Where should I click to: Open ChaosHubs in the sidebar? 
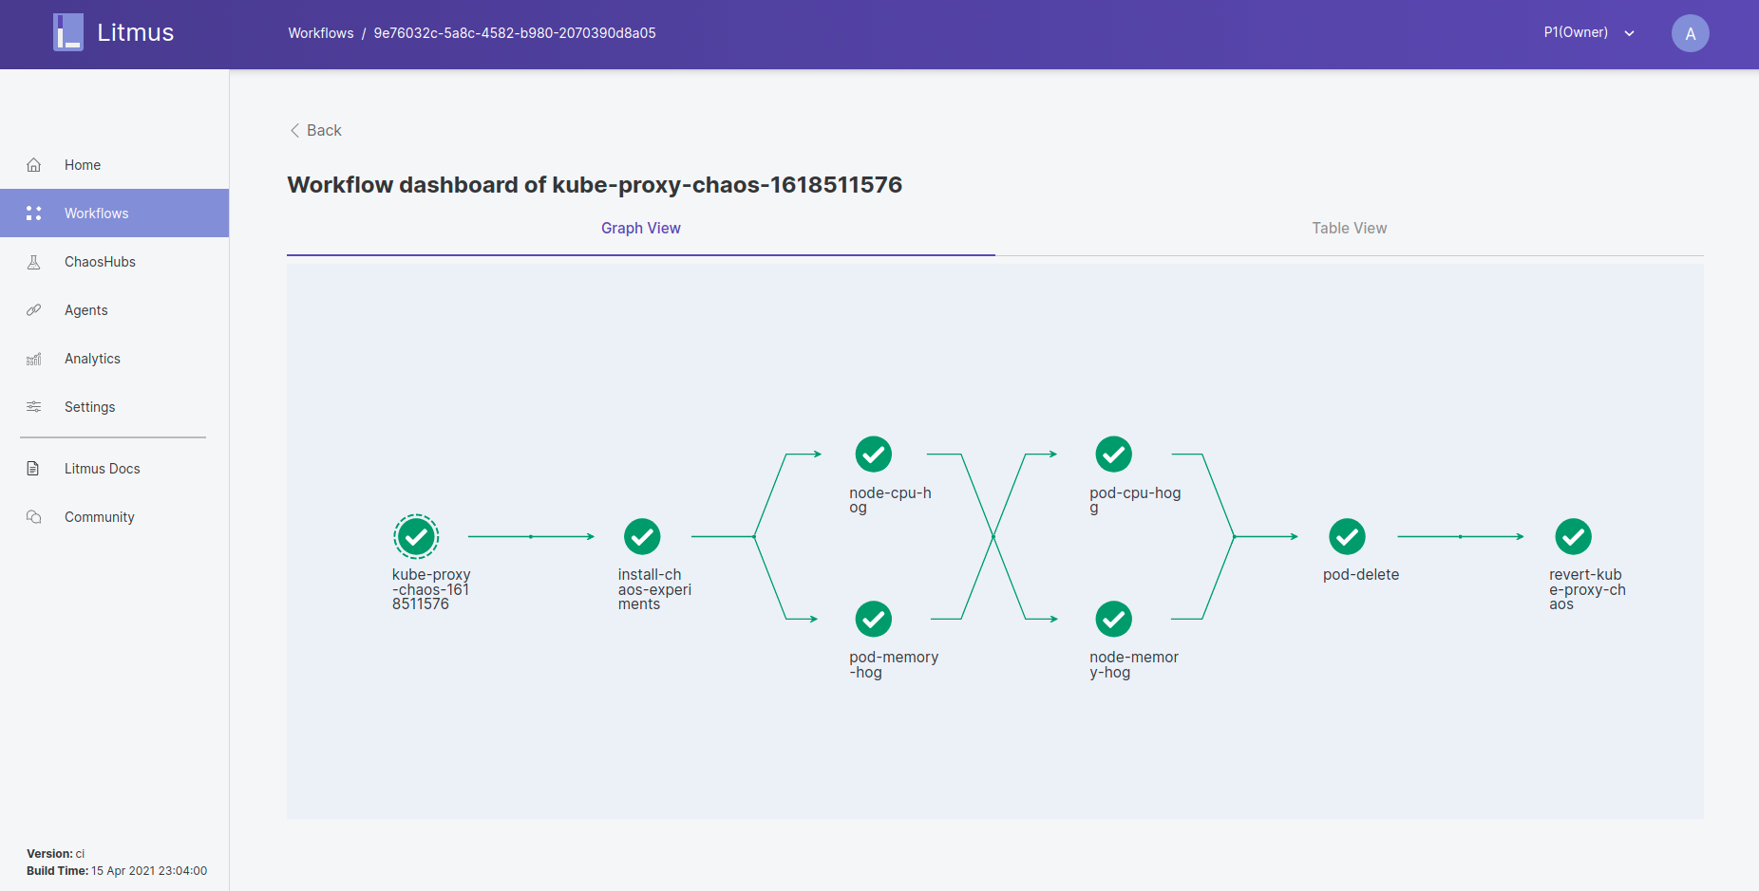tap(114, 262)
